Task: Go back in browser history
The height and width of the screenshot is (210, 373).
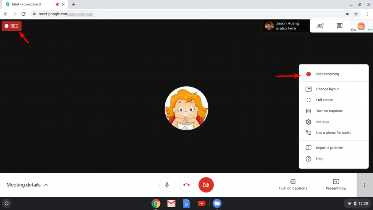Action: tap(6, 14)
